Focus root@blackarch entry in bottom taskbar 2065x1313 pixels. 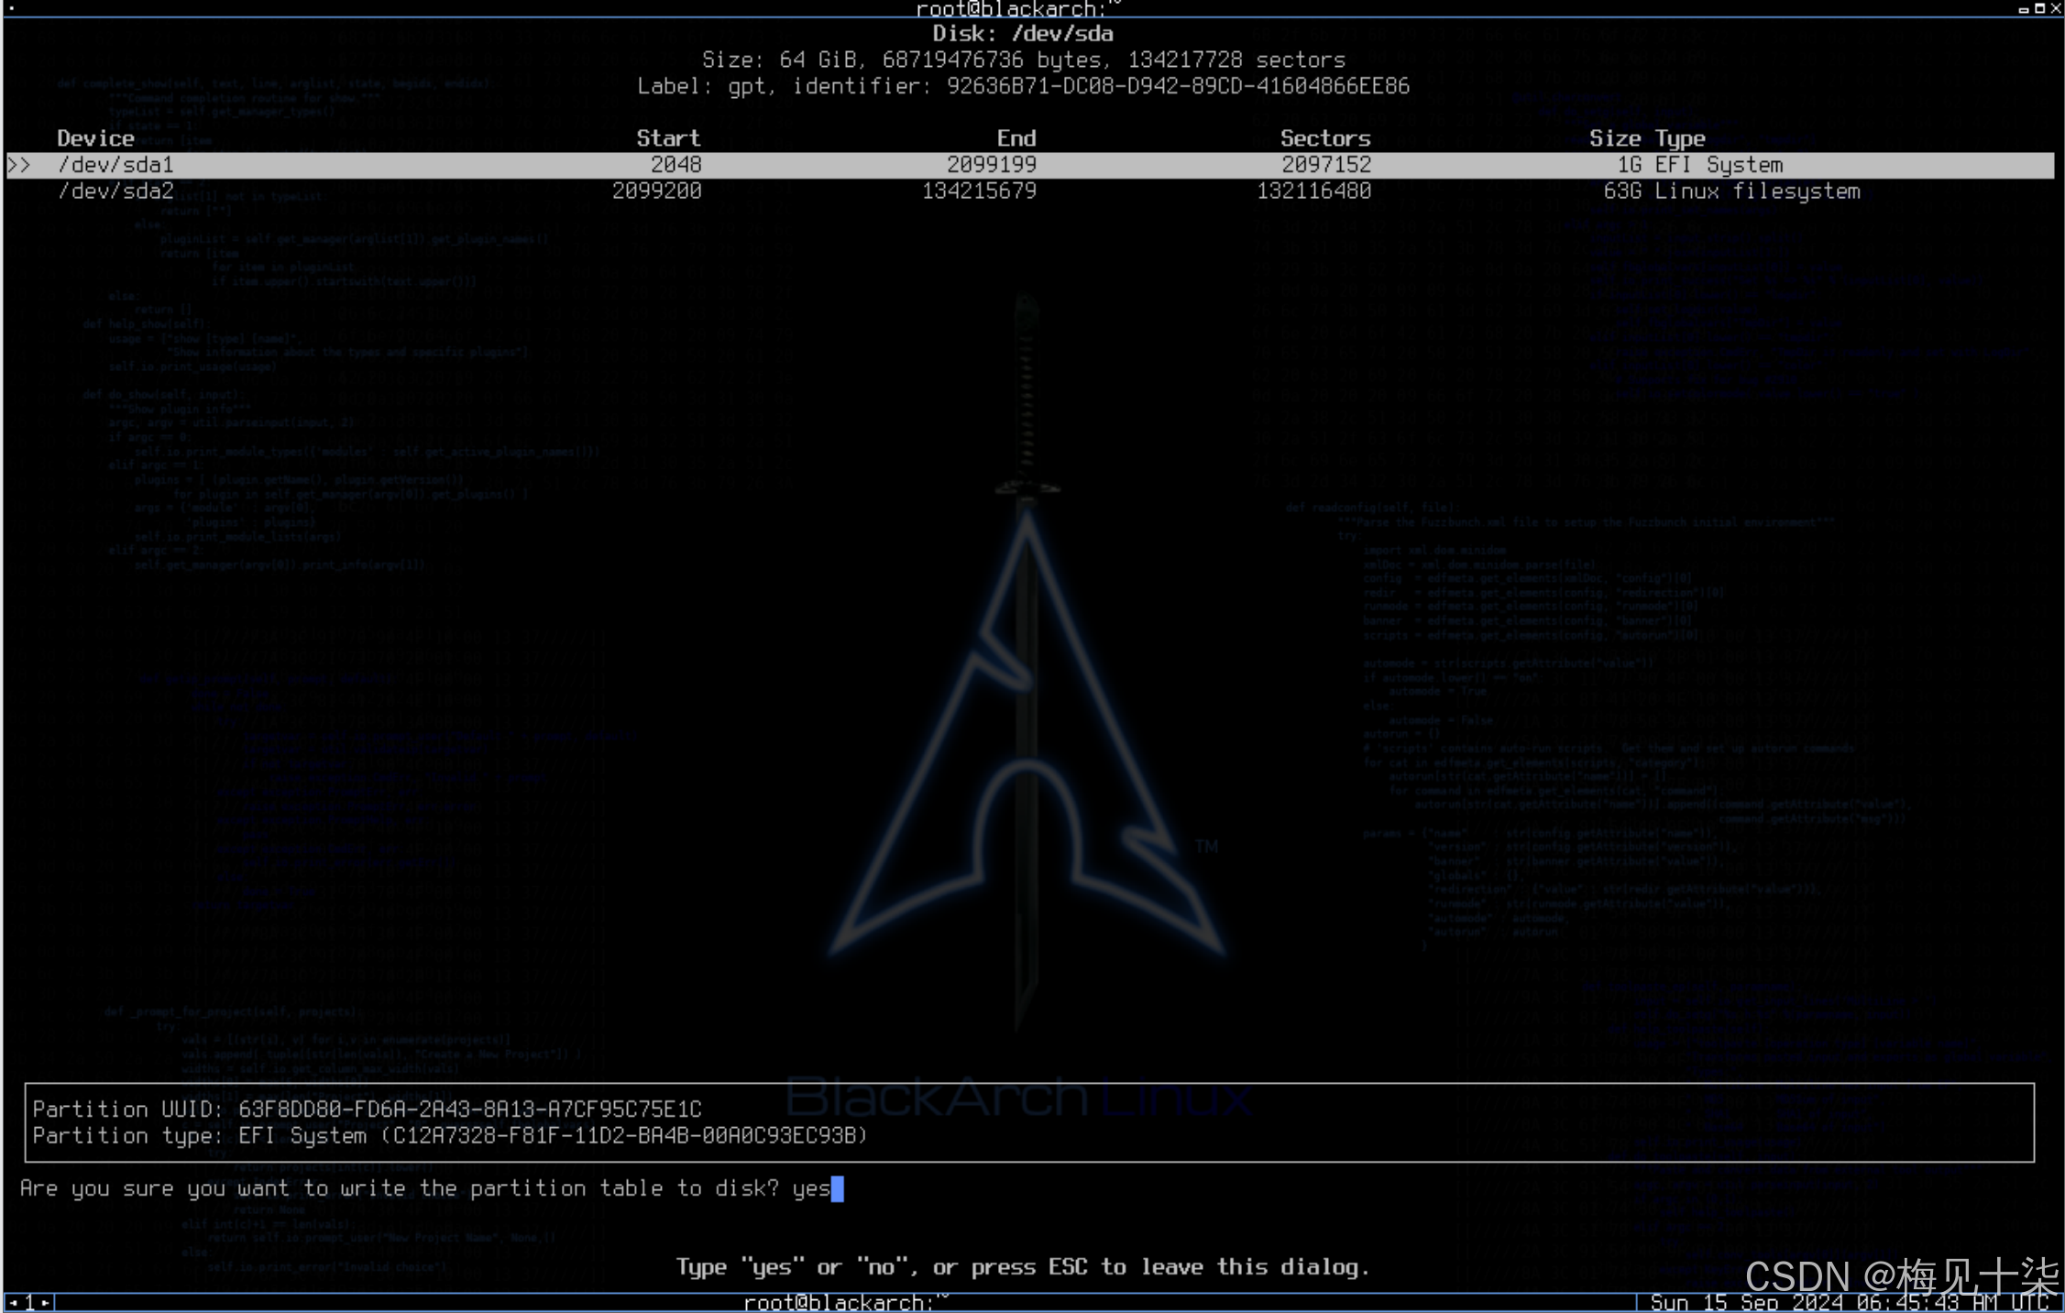(x=845, y=1302)
